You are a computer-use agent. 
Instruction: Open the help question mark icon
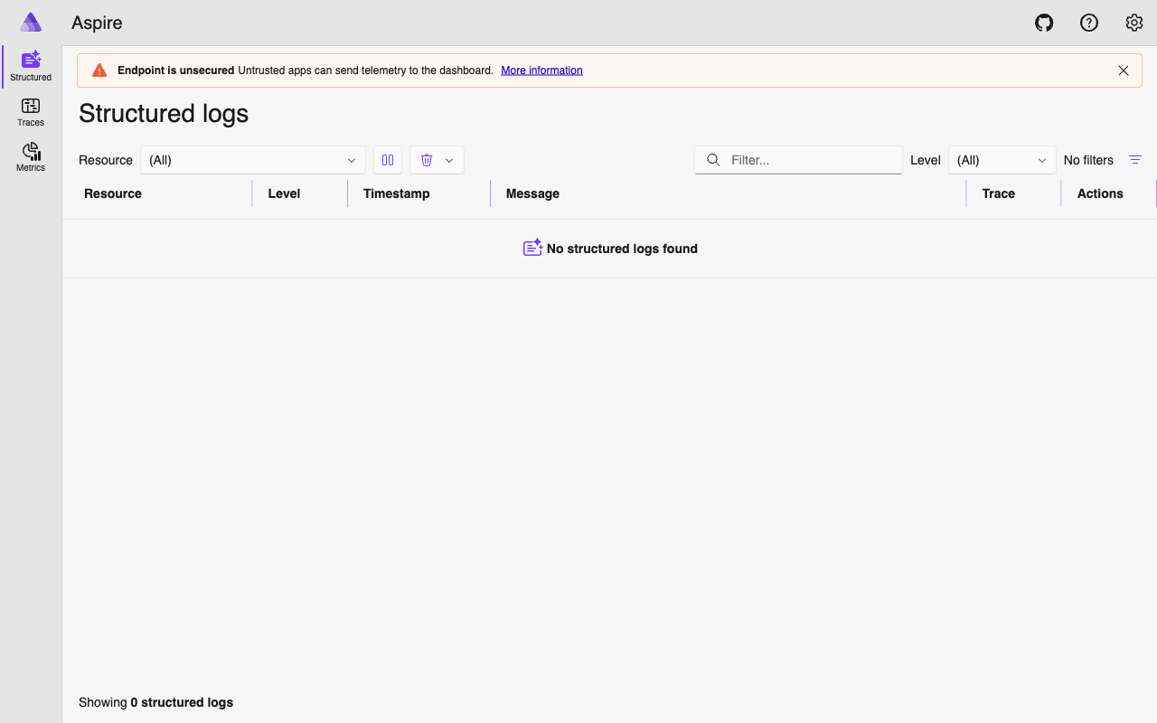1089,23
